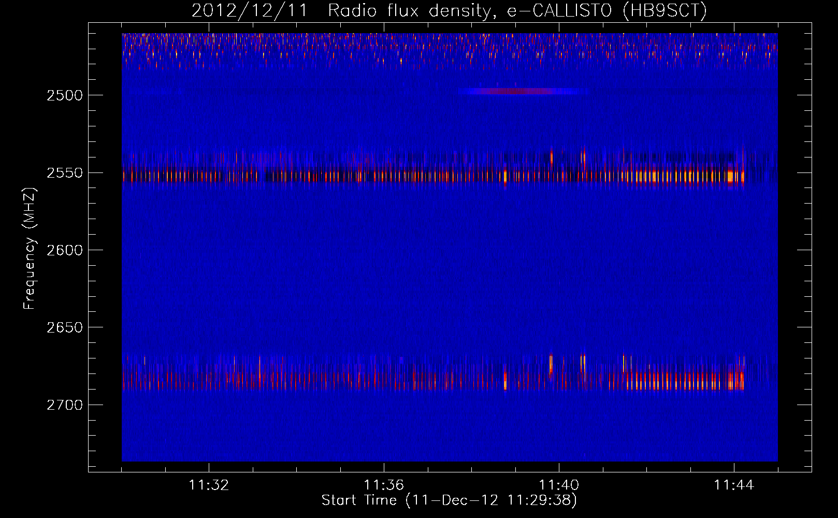The image size is (838, 518).
Task: Select the '2650' frequency axis label
Action: pyautogui.click(x=64, y=327)
